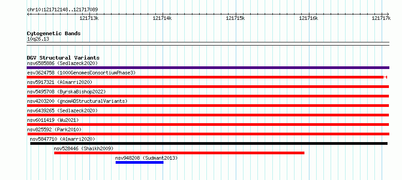The height and width of the screenshot is (180, 402).
Task: Select the esv3624758 (1000GenomesConsortiumPhase3) label
Action: point(81,73)
